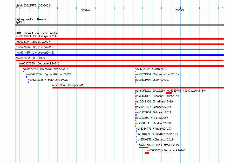
Task: Click the gray 4p15.1 cytogenetic band bar
Action: pyautogui.click(x=119, y=25)
